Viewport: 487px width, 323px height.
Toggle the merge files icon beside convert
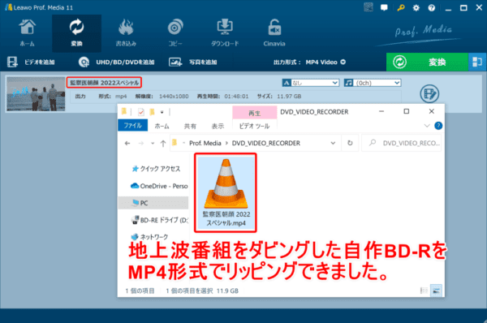tap(477, 62)
